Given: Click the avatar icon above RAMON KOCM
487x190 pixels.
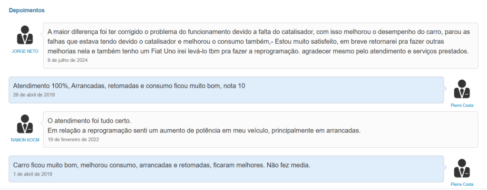Looking at the screenshot, I should click(x=25, y=124).
